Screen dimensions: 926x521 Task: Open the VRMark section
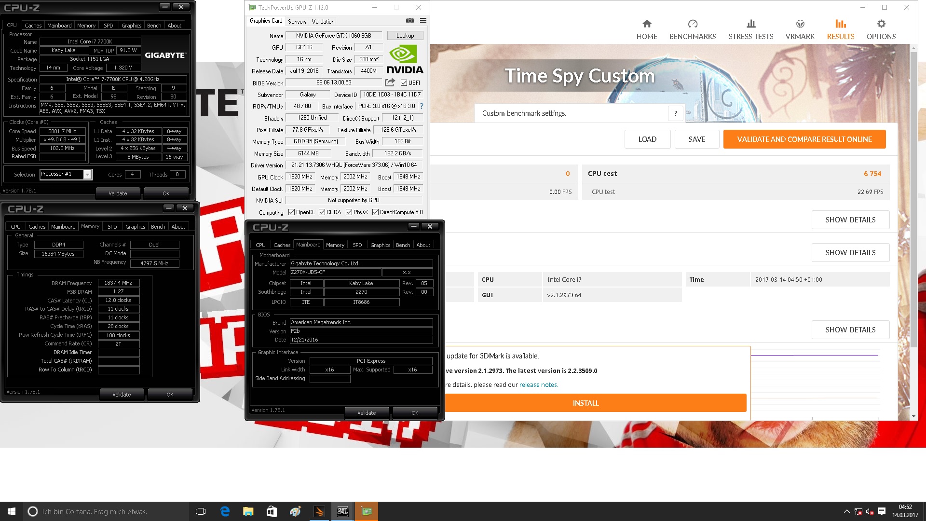tap(800, 29)
